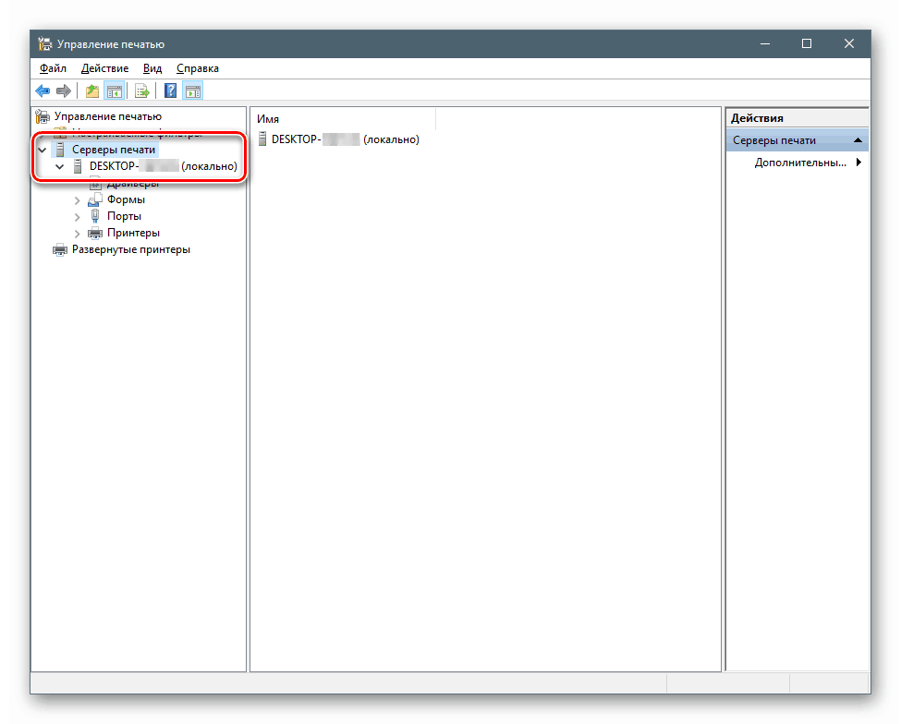
Task: Click the Действия pane title
Action: [x=757, y=117]
